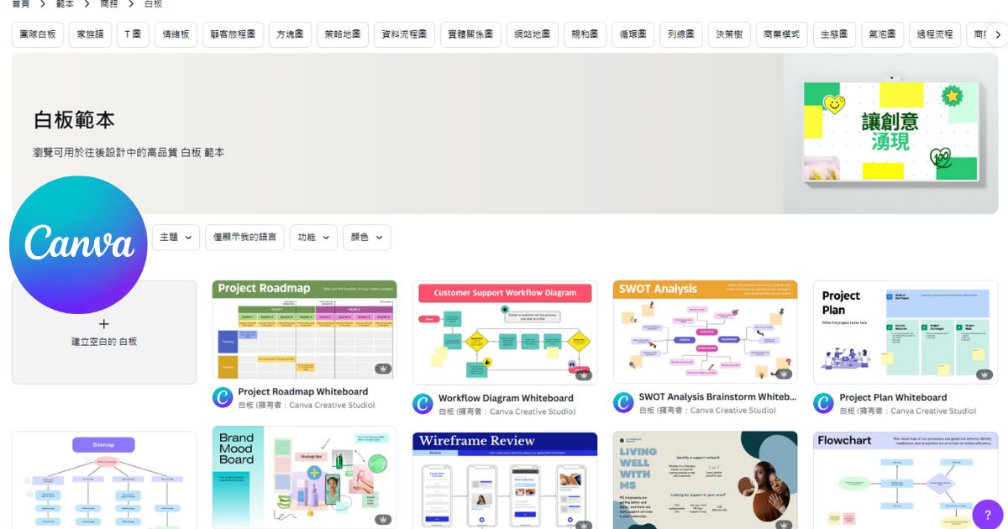Open the Project Roadmap template thumbnail
The height and width of the screenshot is (529, 1008).
(304, 330)
